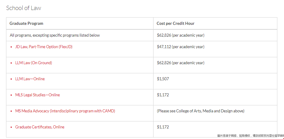Click the $1,172 cost for MLS Legal Studies

tap(163, 95)
